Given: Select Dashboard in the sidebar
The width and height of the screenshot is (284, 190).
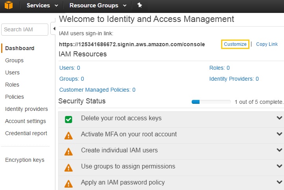Looking at the screenshot, I should [x=20, y=48].
